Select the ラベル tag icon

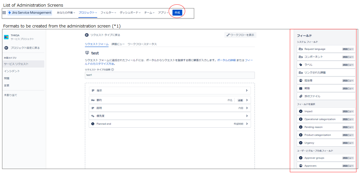pos(301,65)
